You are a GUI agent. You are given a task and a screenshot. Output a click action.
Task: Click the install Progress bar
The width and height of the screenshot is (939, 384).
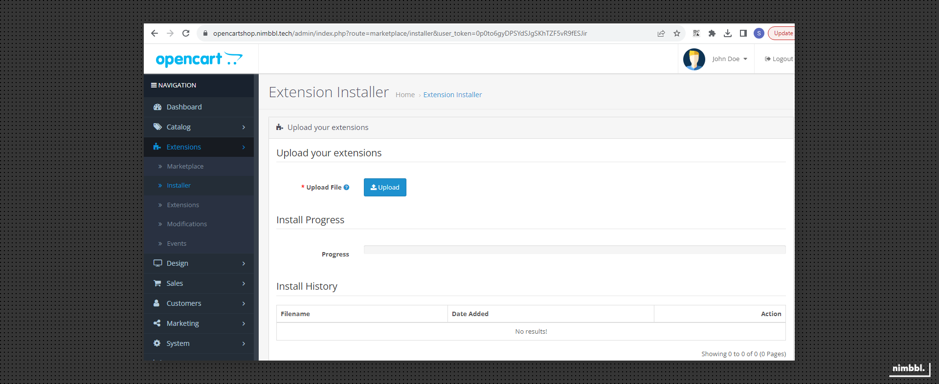[575, 250]
